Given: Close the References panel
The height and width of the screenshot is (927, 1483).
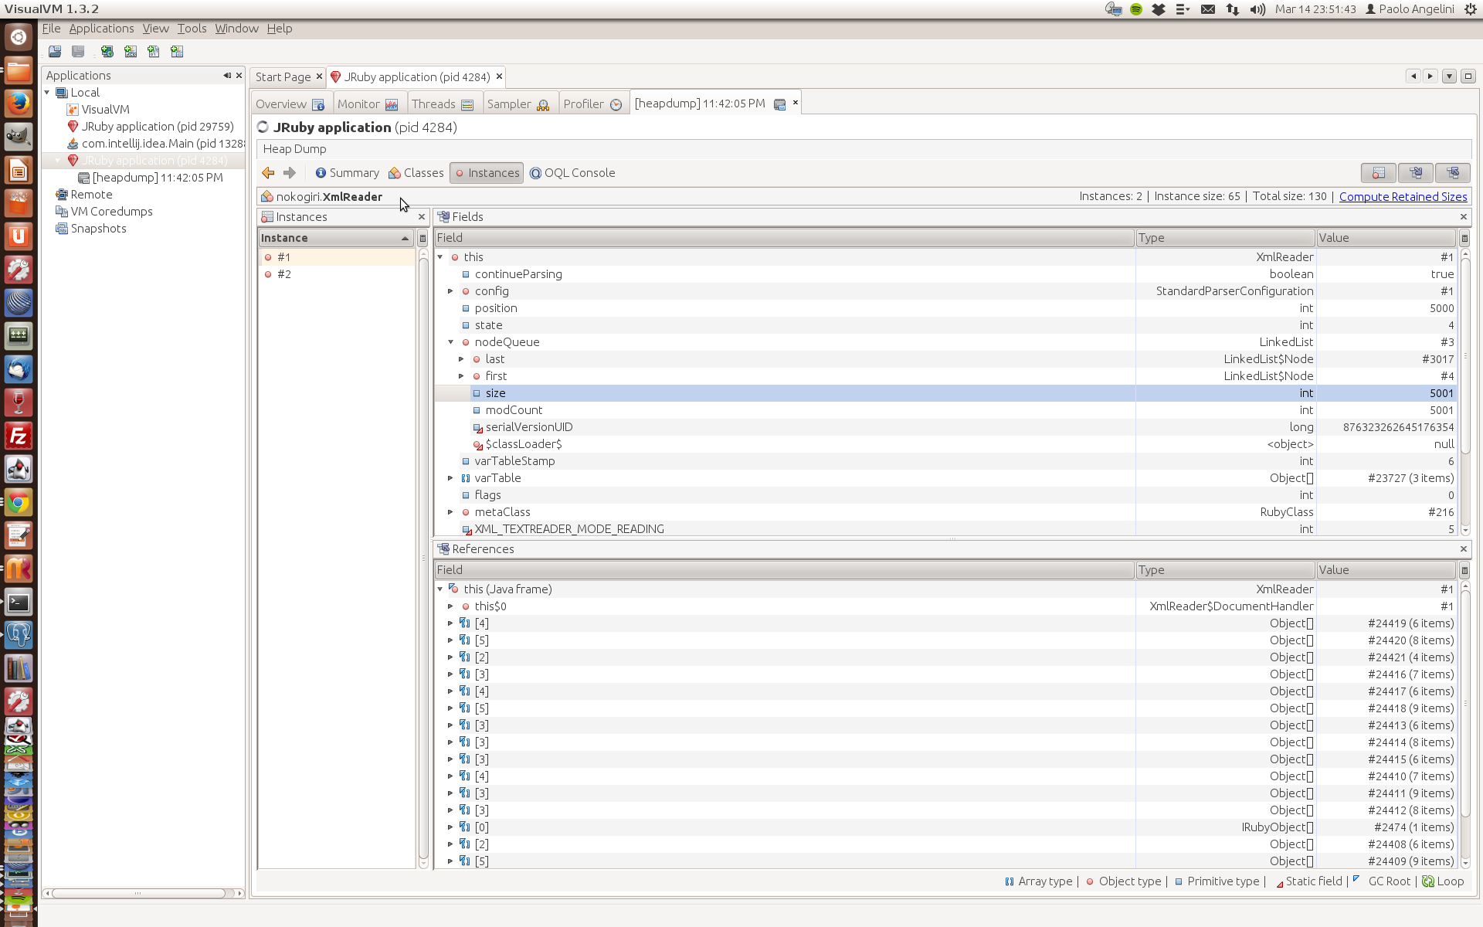Looking at the screenshot, I should pyautogui.click(x=1463, y=549).
